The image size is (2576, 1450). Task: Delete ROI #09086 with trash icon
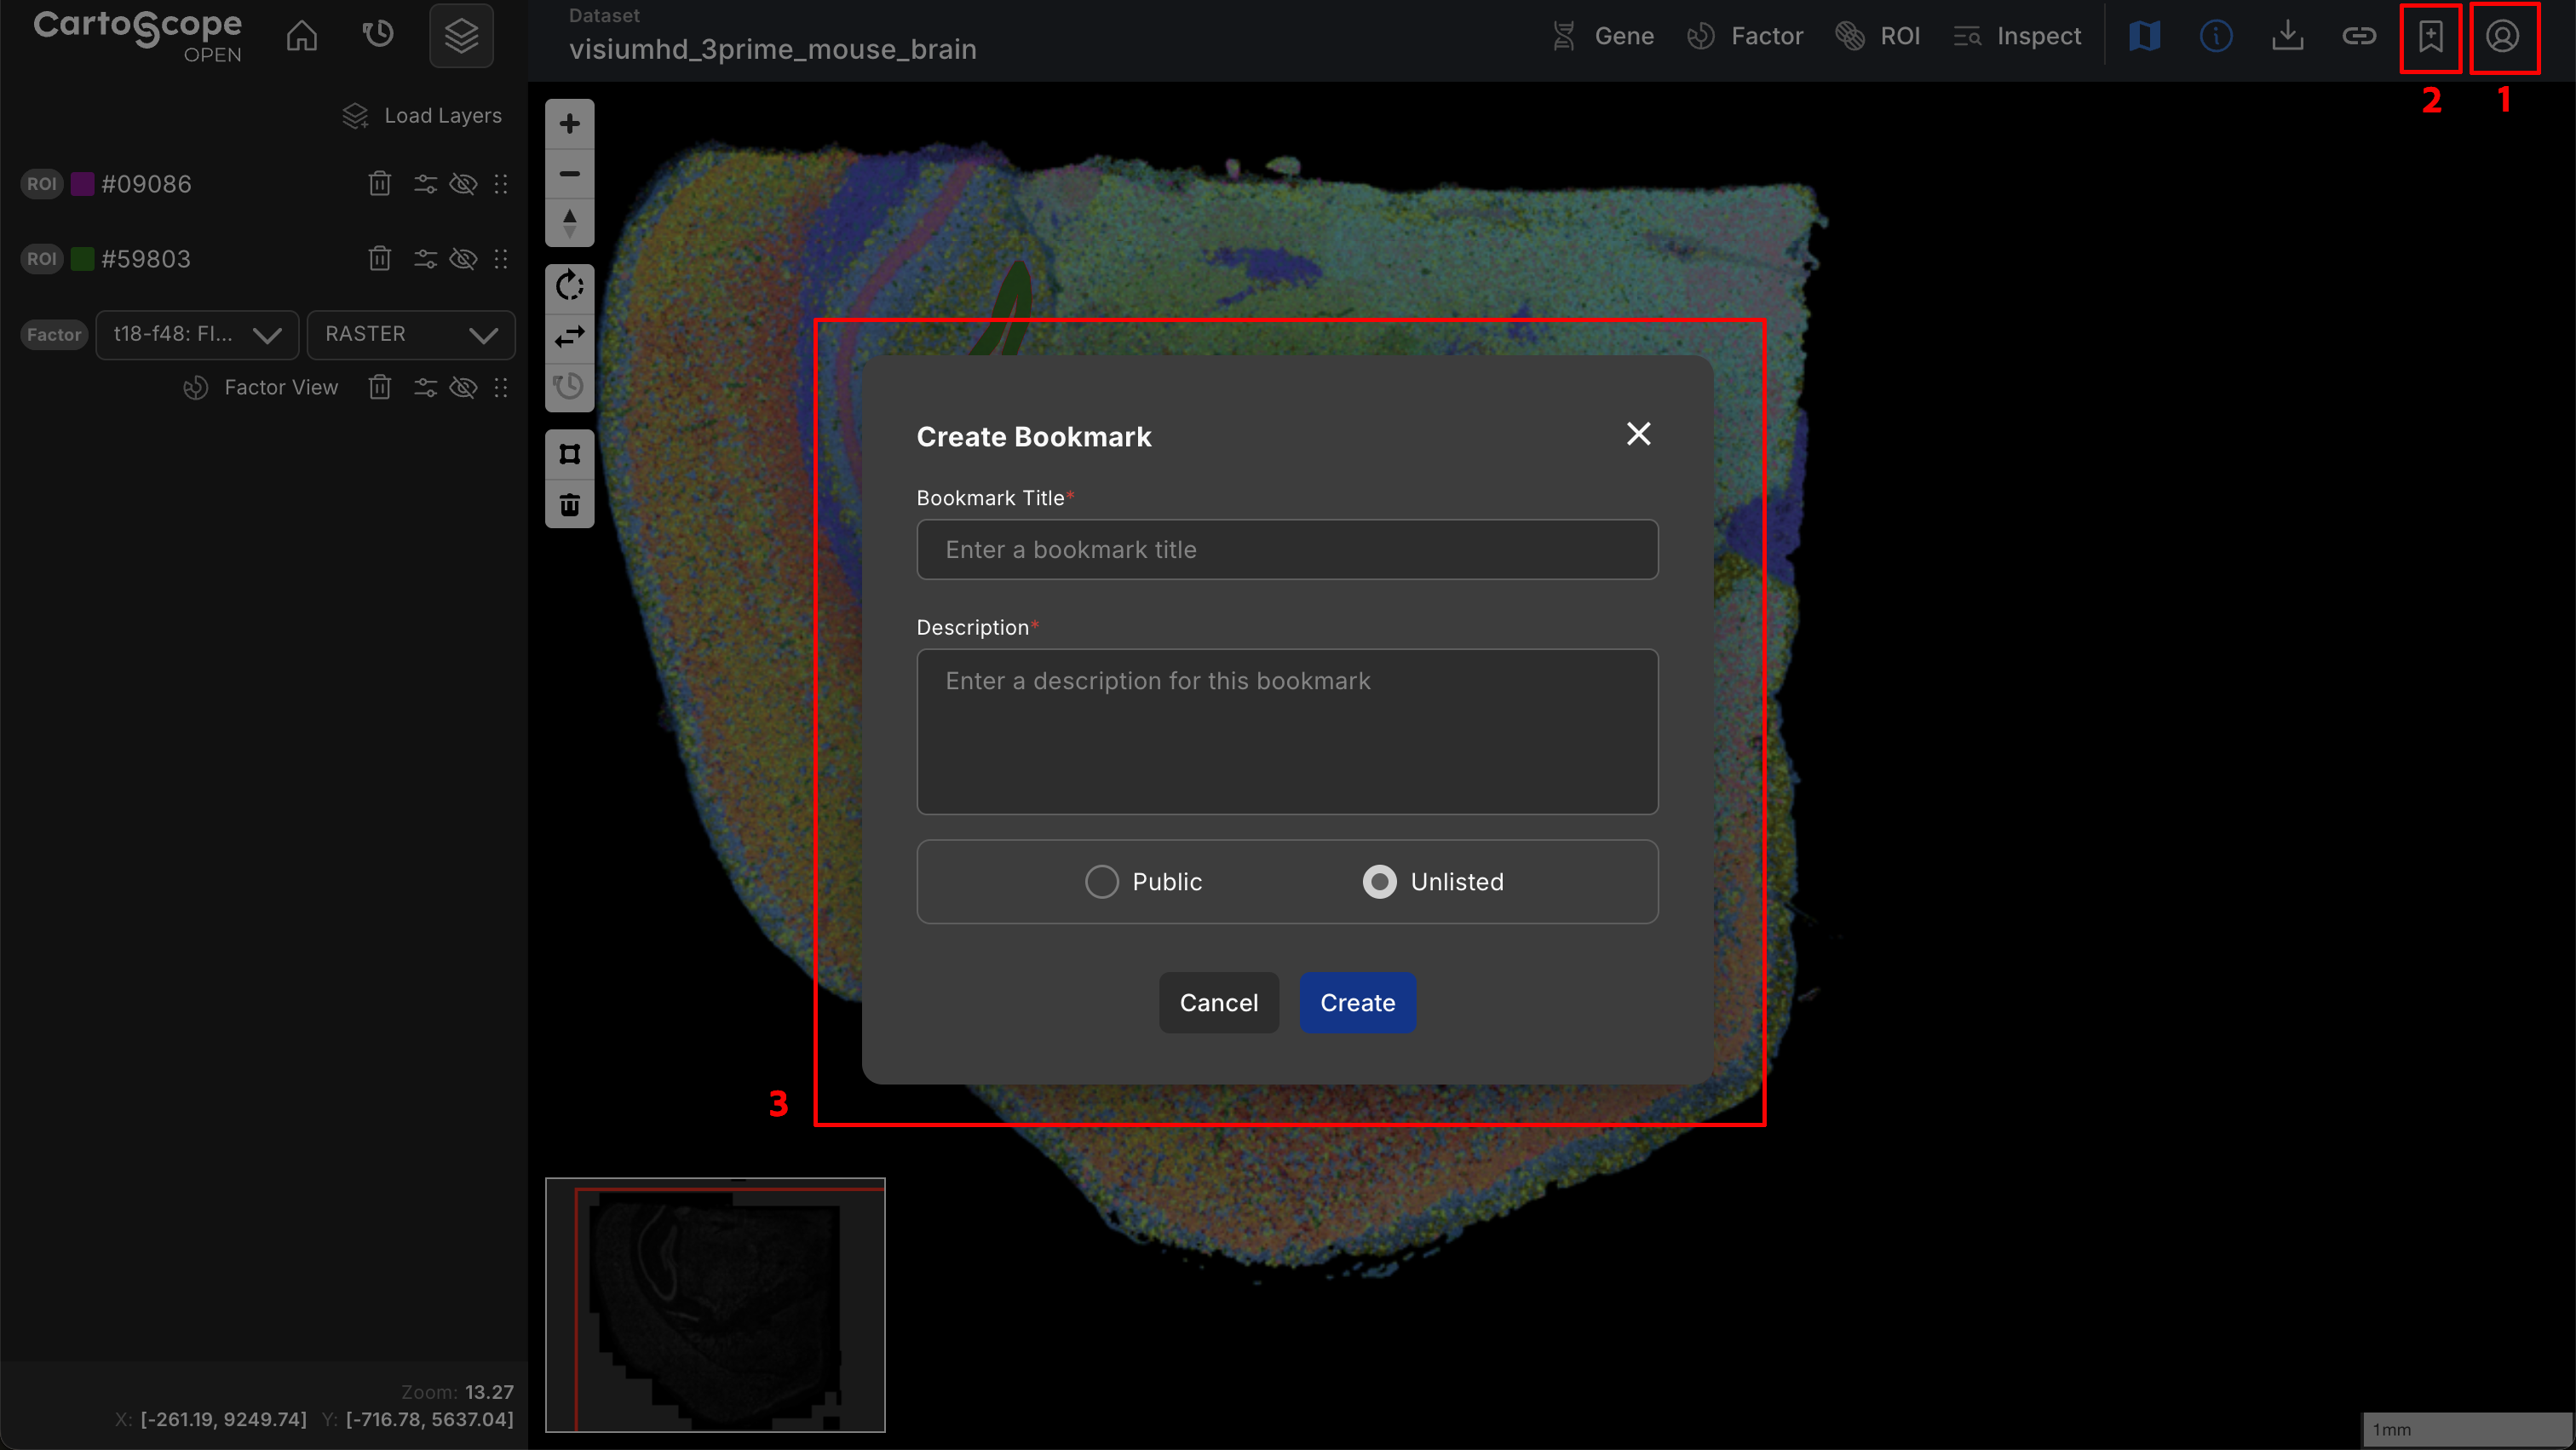[379, 184]
